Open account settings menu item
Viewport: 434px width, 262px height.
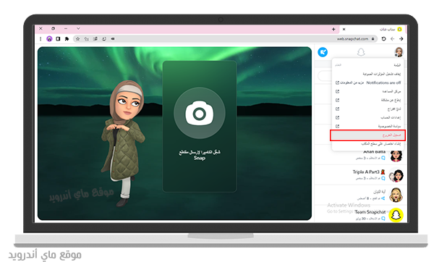tap(367, 117)
